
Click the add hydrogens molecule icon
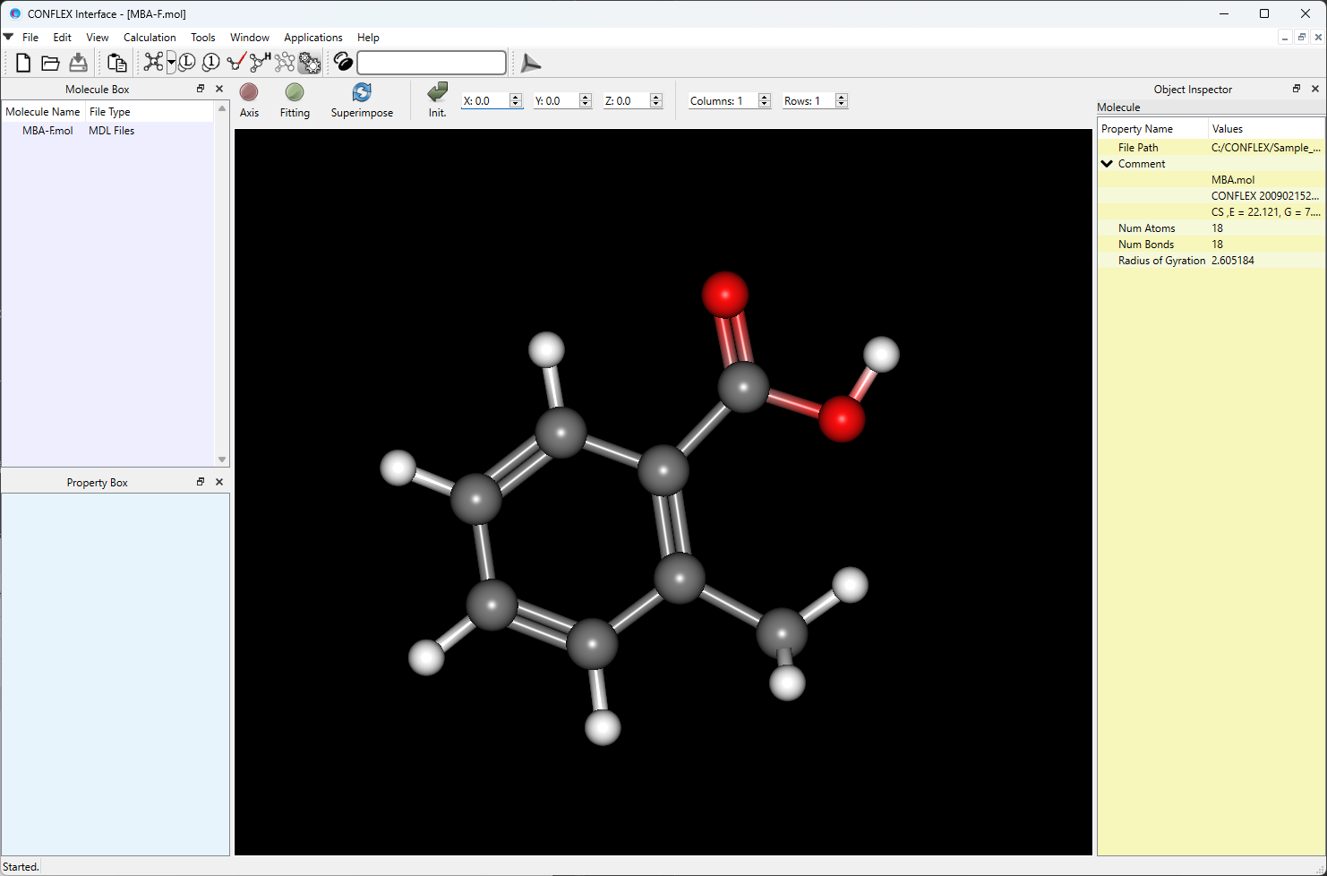(260, 62)
